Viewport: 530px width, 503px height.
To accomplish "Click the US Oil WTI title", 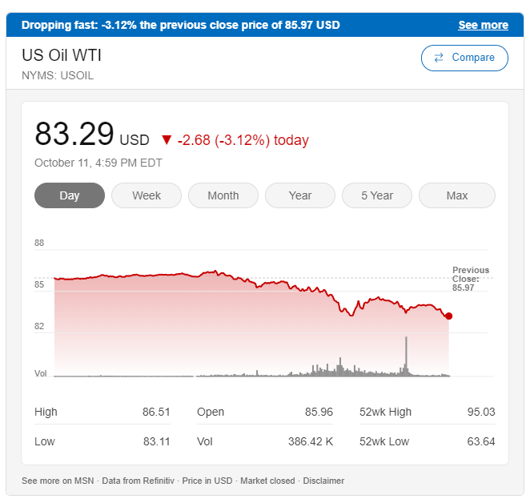I will point(62,55).
